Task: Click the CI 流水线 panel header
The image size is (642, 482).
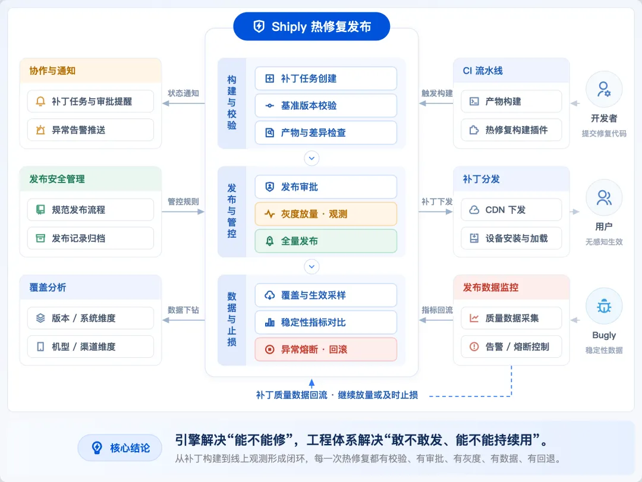Action: click(x=511, y=71)
